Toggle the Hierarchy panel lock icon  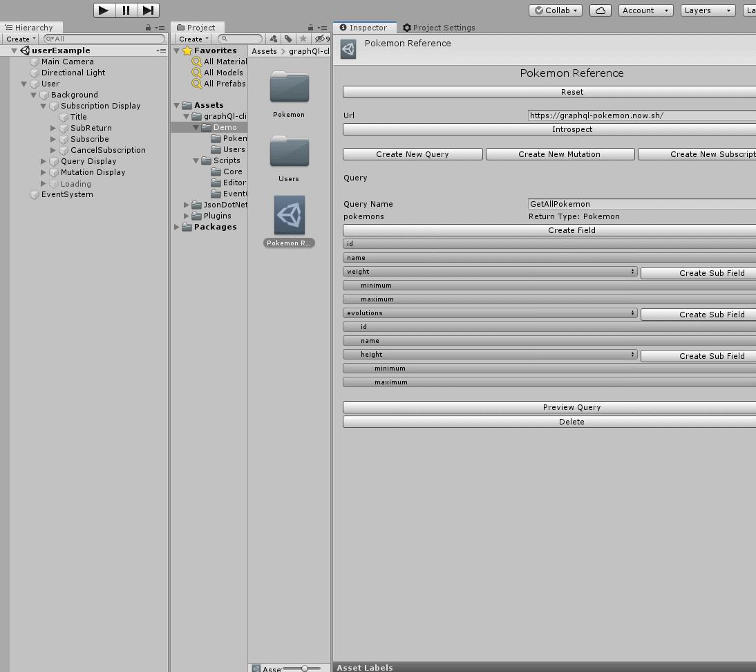[x=149, y=28]
